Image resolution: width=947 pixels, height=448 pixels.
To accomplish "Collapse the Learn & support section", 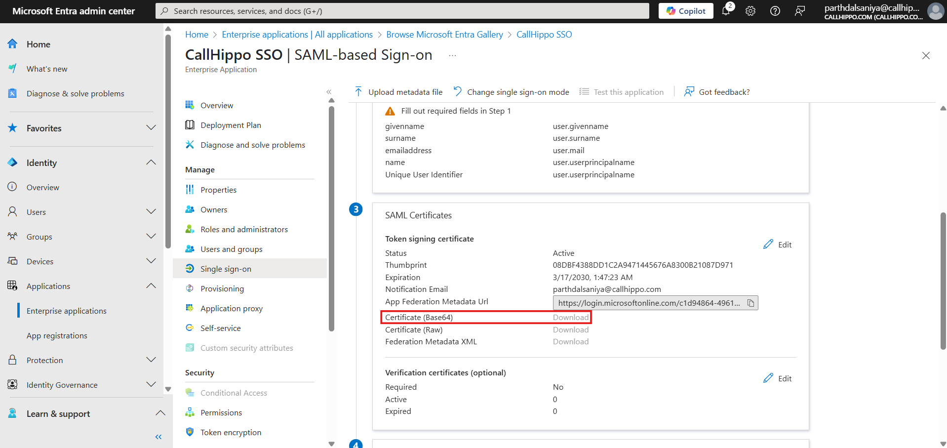I will 160,413.
